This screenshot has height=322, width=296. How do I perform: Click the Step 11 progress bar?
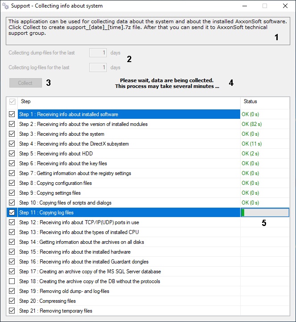[x=265, y=213]
